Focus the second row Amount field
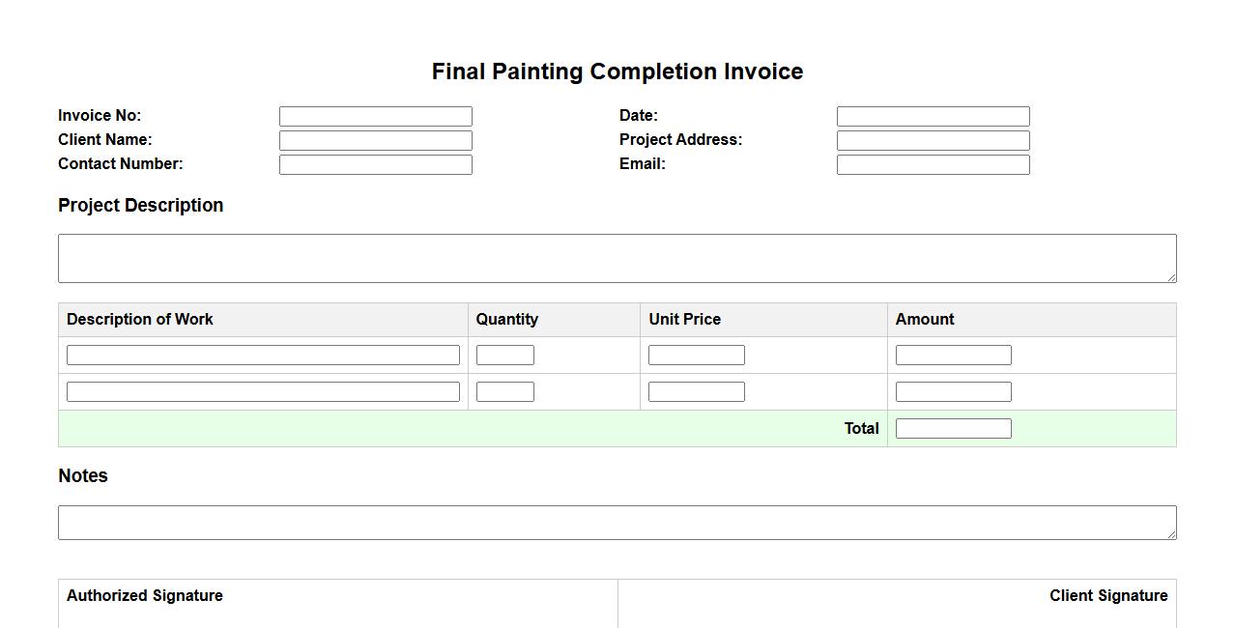1235x628 pixels. pos(953,391)
